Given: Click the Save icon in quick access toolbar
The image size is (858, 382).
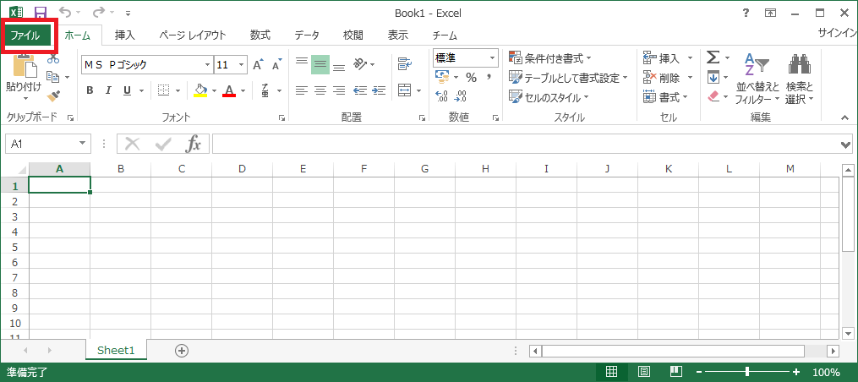Looking at the screenshot, I should click(40, 13).
